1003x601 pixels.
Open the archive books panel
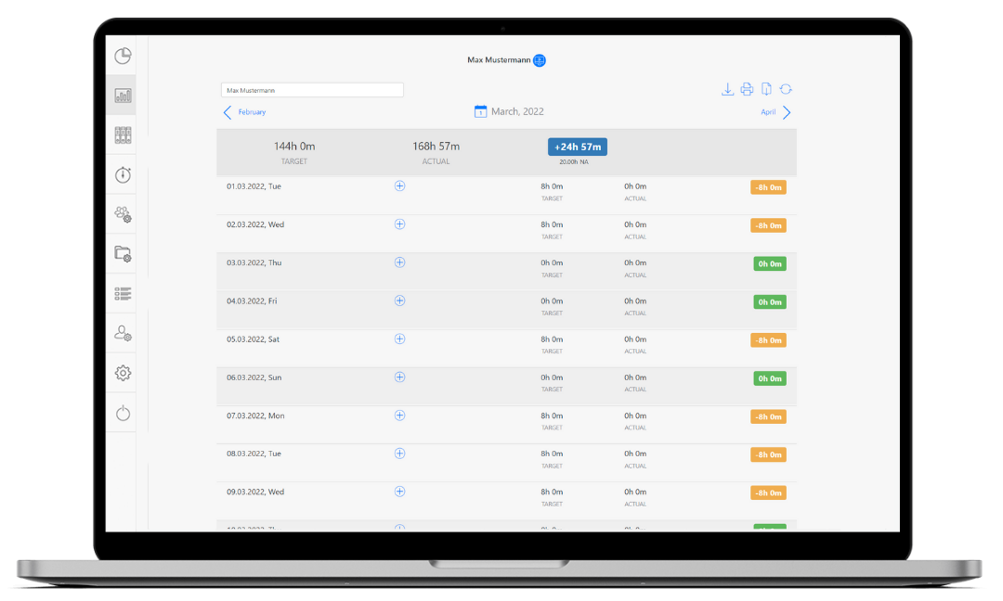[x=122, y=134]
